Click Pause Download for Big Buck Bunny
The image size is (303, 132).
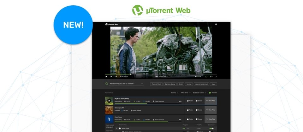pos(159,101)
